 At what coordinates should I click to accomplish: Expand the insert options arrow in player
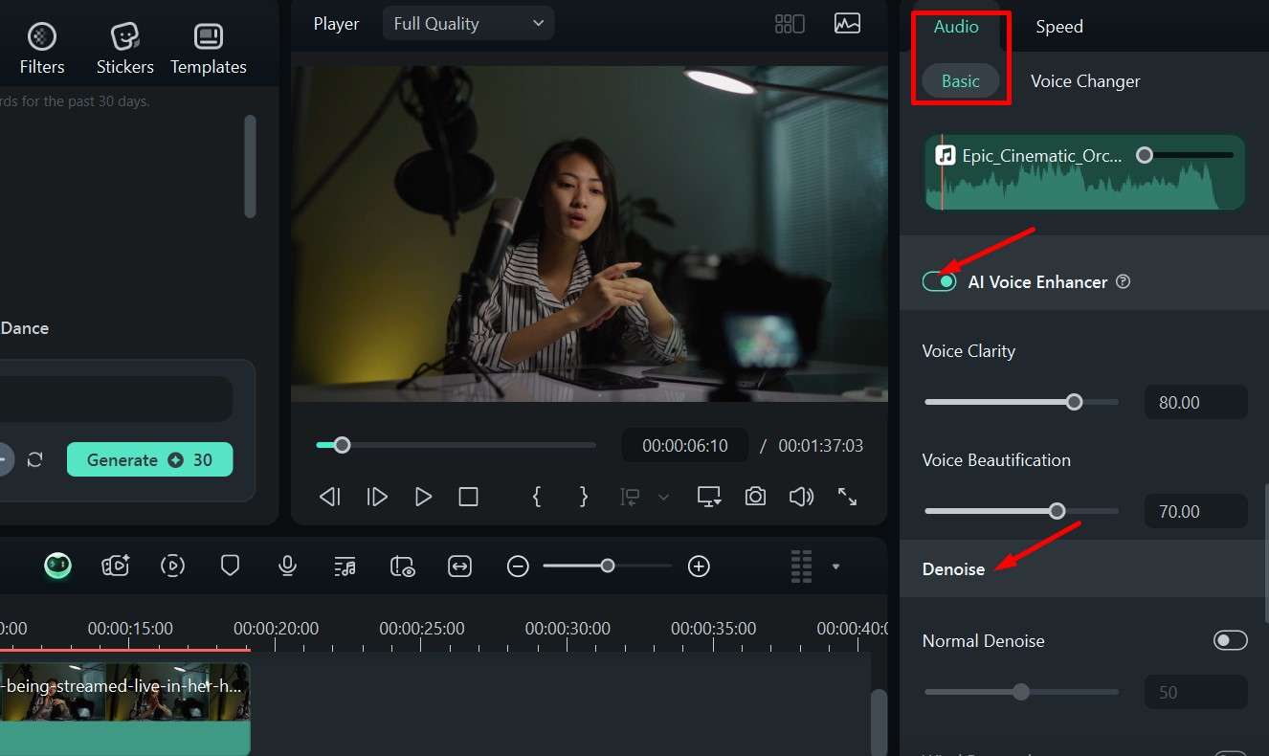pyautogui.click(x=663, y=497)
